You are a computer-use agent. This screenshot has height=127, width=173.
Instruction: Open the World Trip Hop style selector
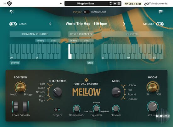(87, 24)
